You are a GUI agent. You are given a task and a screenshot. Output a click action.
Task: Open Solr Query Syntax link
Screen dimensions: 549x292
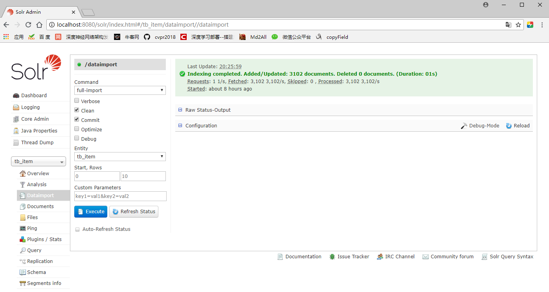(507, 257)
